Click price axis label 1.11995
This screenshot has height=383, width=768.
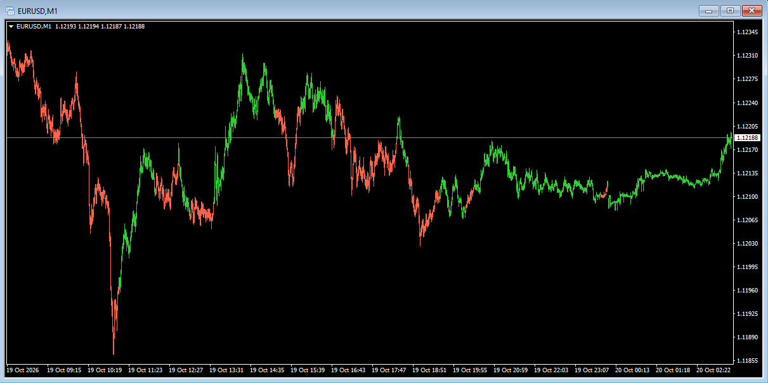click(747, 267)
